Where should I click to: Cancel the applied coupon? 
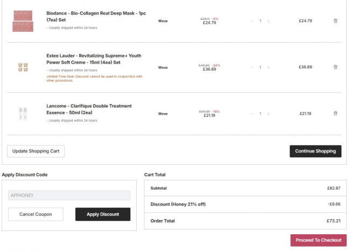tap(36, 214)
